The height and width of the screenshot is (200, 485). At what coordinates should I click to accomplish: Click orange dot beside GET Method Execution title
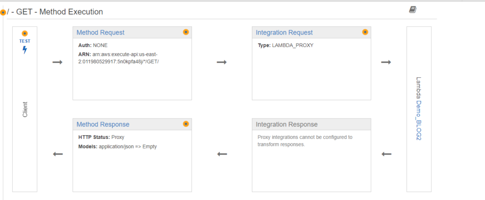3,13
